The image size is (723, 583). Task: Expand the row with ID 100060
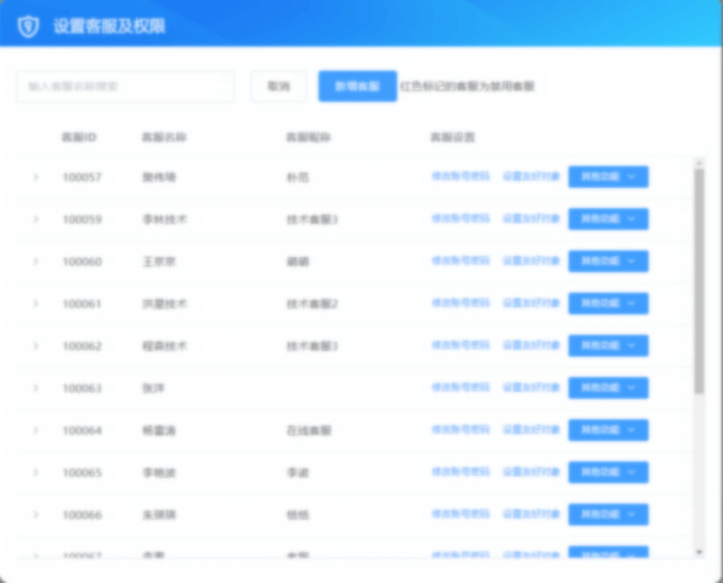[36, 261]
